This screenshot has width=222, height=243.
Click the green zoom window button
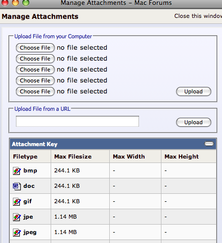tap(26, 2)
